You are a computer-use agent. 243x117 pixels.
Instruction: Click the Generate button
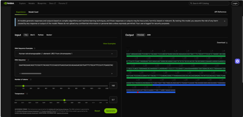[111, 111]
